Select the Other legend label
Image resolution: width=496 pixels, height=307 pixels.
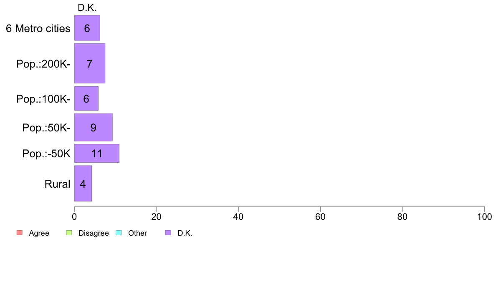tap(138, 233)
